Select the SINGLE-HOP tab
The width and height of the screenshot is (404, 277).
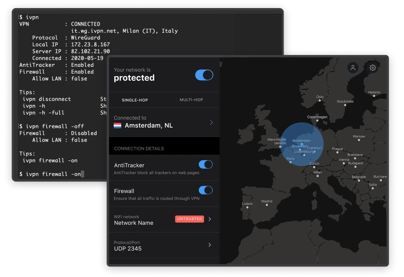135,100
